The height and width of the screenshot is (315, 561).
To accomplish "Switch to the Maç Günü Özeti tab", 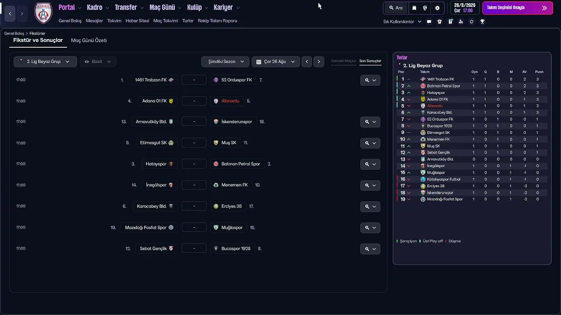I will pyautogui.click(x=89, y=40).
